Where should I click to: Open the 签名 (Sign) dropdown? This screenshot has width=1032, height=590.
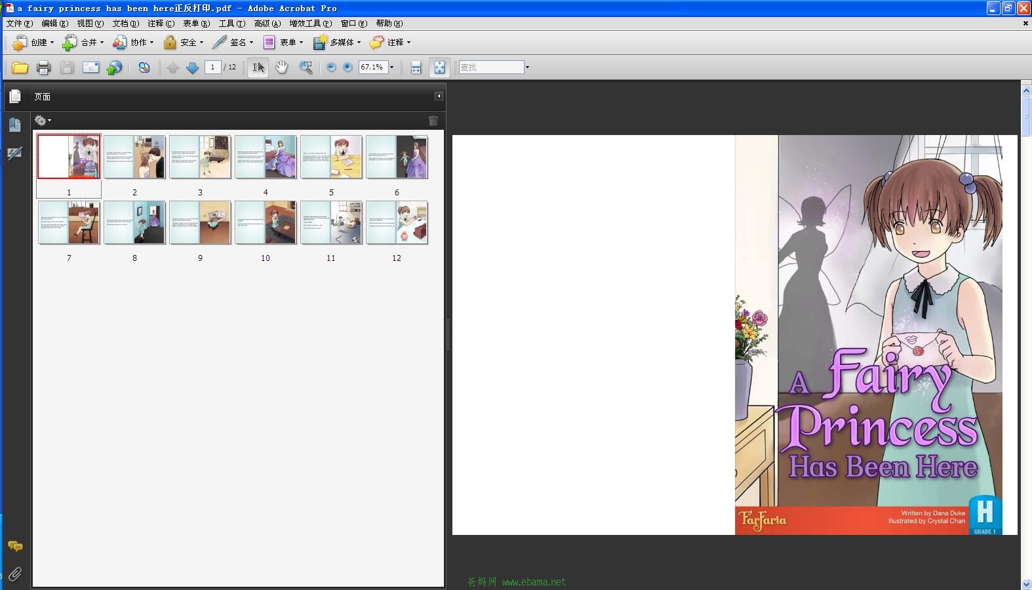click(x=233, y=43)
